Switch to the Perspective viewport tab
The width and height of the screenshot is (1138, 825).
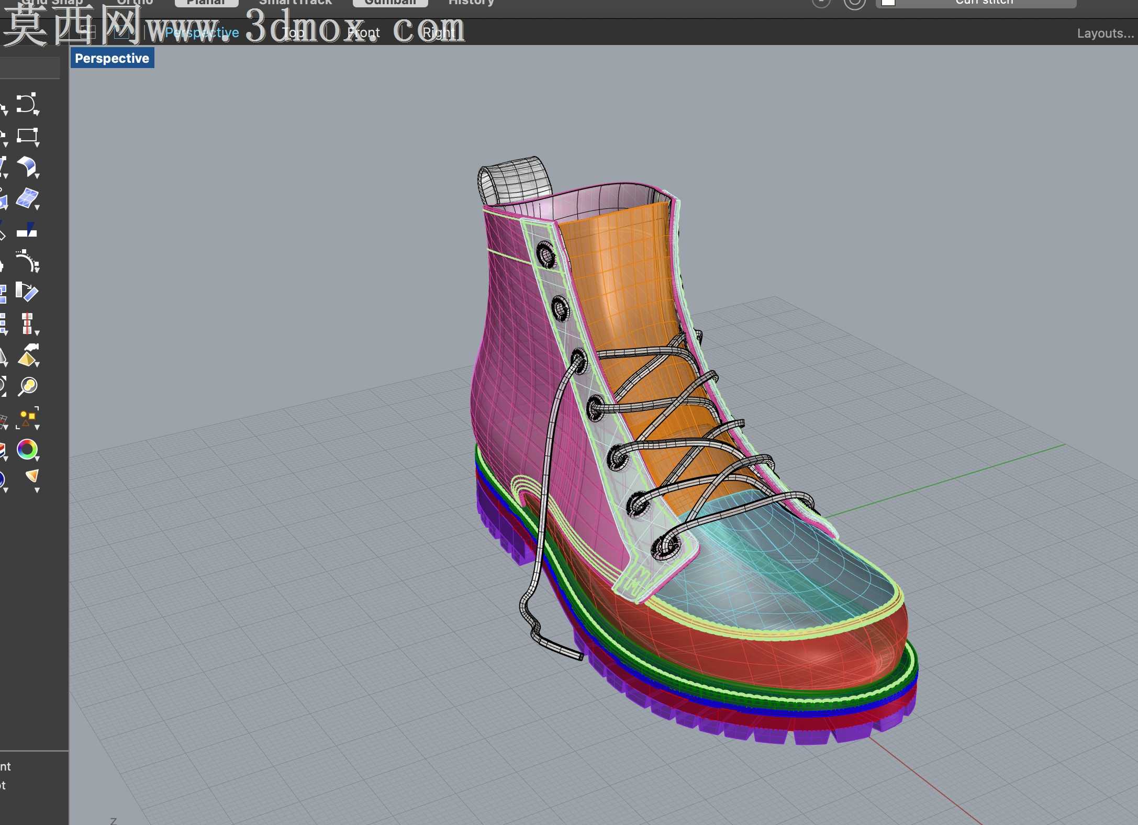pyautogui.click(x=202, y=32)
